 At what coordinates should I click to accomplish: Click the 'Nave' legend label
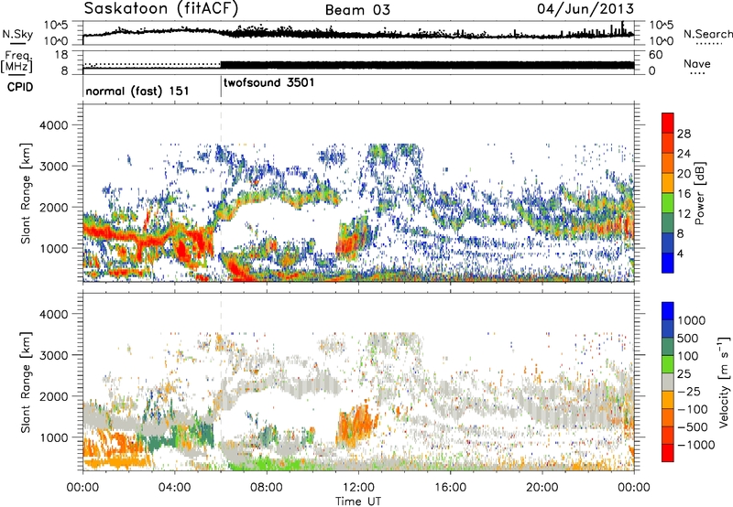tap(697, 63)
